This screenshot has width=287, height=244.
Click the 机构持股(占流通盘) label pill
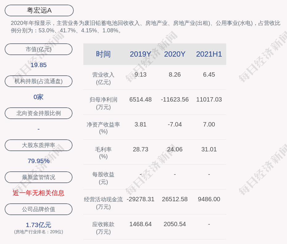coord(39,81)
